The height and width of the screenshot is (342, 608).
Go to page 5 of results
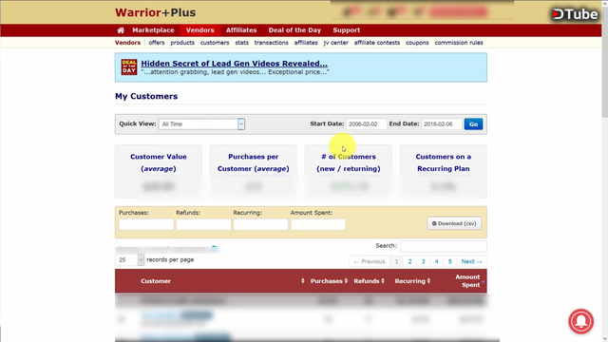tap(449, 261)
